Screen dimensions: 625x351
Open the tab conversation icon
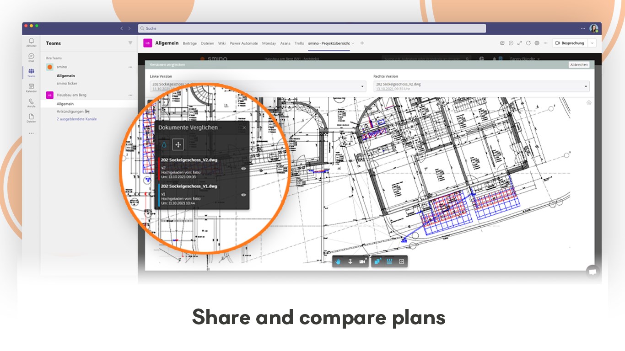pos(511,43)
